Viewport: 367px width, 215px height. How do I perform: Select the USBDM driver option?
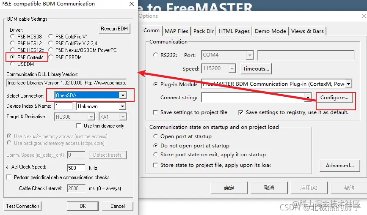click(12, 64)
